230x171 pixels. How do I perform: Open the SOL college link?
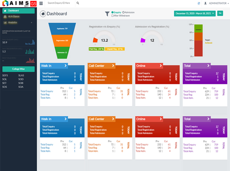click(x=4, y=79)
